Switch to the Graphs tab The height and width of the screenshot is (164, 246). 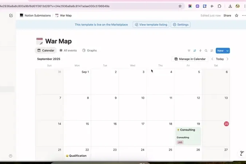coord(89,50)
